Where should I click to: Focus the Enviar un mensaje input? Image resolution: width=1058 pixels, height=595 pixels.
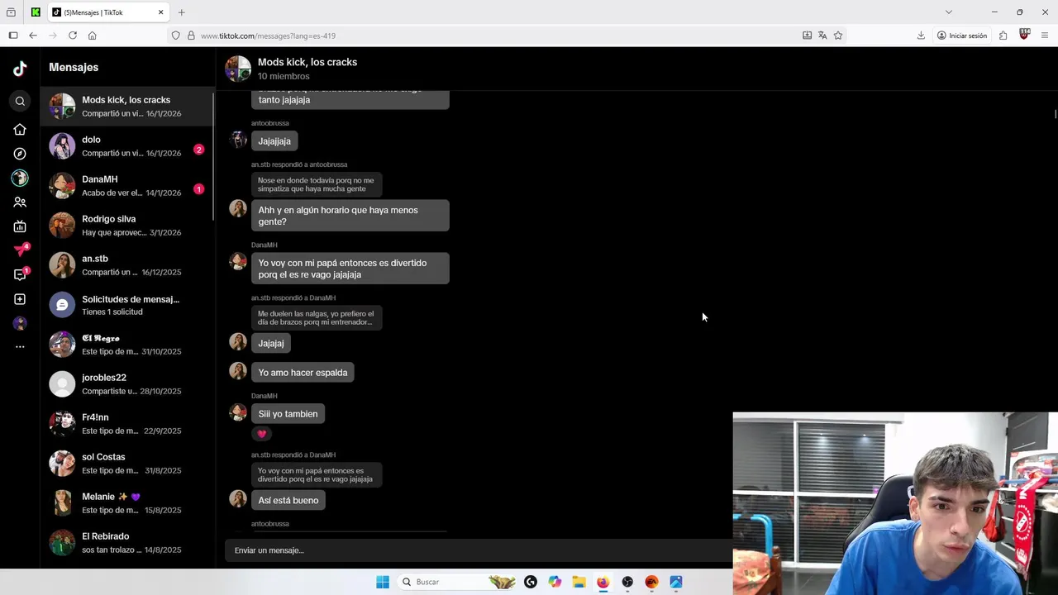tap(478, 550)
